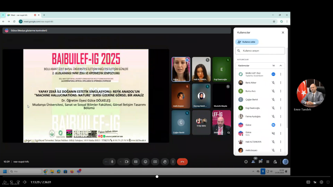The height and width of the screenshot is (187, 333).
Task: Seek using the video progress bar handle
Action: [x=157, y=176]
